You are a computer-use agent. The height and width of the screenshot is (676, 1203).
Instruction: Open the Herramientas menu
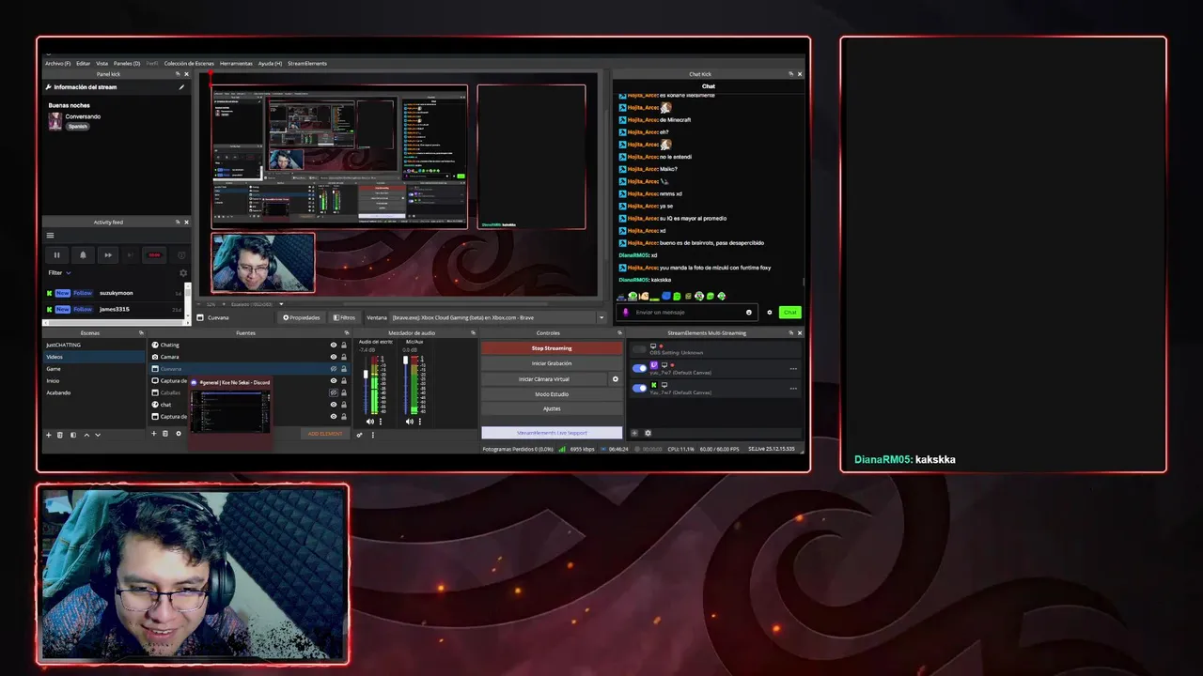coord(236,63)
